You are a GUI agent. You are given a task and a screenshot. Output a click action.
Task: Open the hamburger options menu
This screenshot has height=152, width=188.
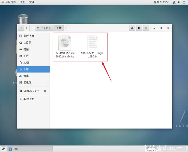[146, 28]
